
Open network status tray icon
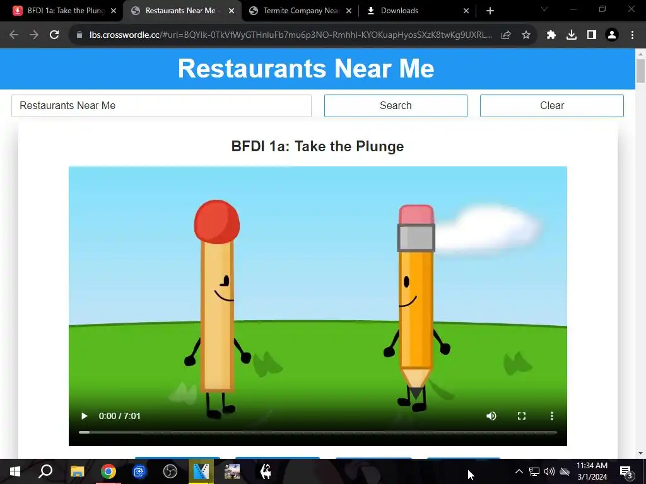[534, 471]
